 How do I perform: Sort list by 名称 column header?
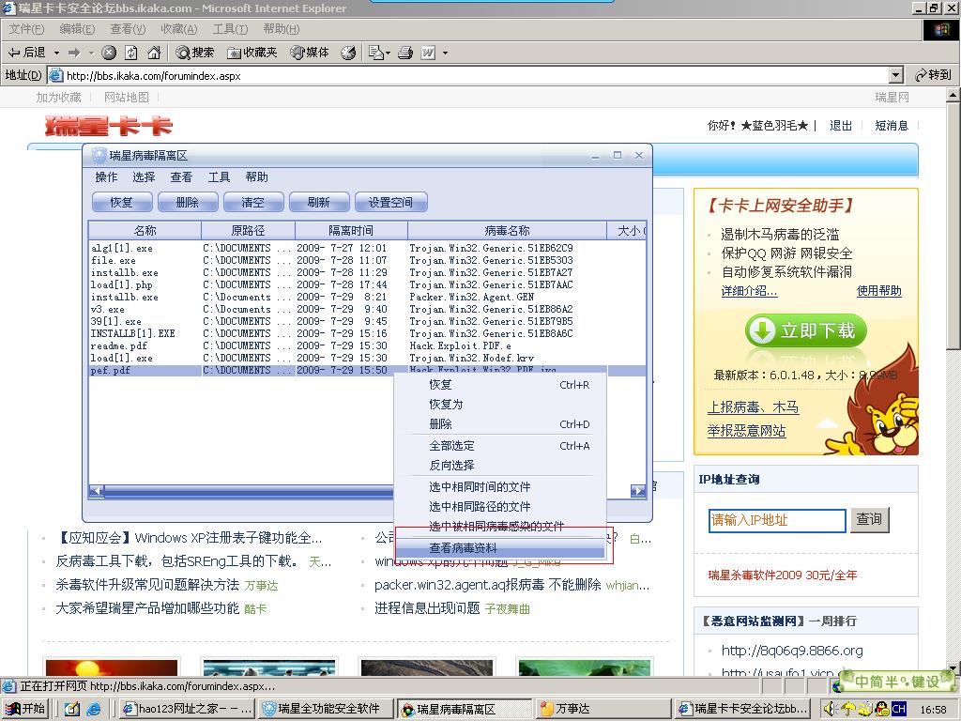click(145, 231)
